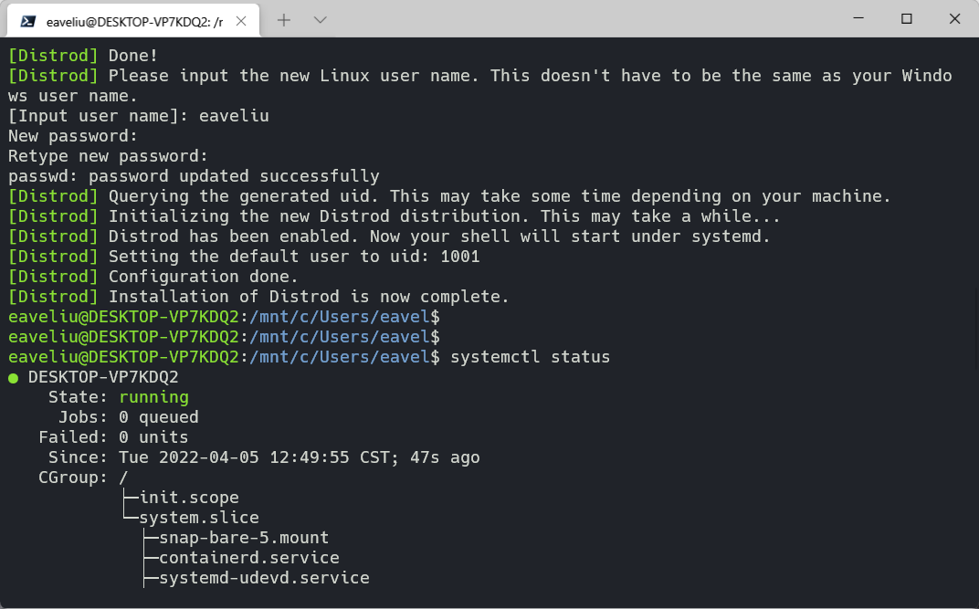This screenshot has width=979, height=609.
Task: Click the snap-bare-5.mount tree entry
Action: point(244,537)
